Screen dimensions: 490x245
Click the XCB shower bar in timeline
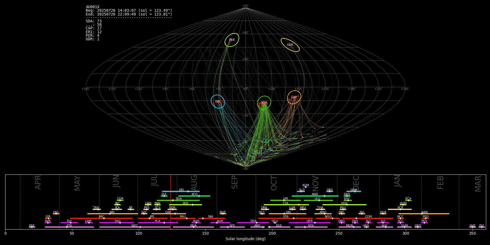400,209
